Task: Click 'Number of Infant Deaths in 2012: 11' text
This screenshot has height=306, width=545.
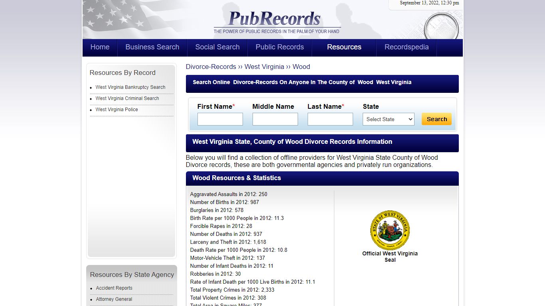Action: tap(232, 266)
